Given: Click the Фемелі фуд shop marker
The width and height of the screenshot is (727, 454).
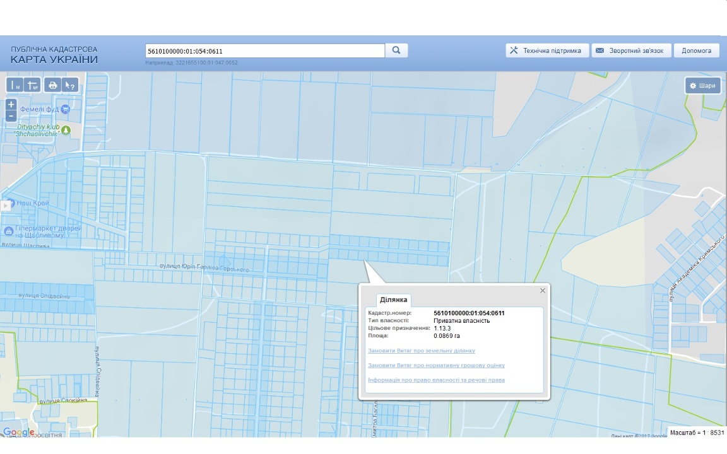Looking at the screenshot, I should click(x=66, y=109).
